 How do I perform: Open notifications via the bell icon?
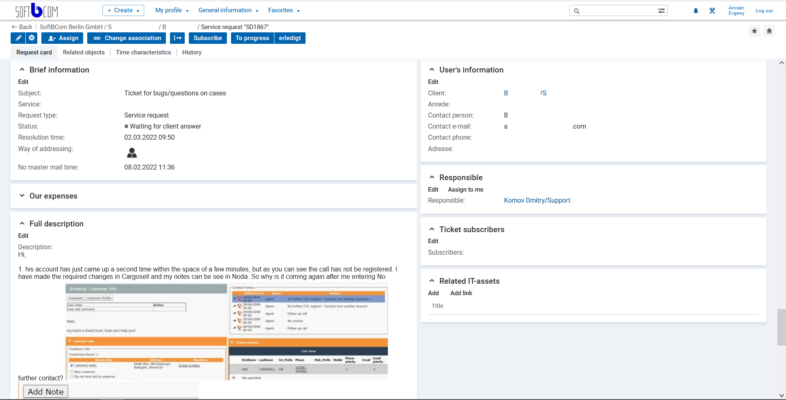695,11
